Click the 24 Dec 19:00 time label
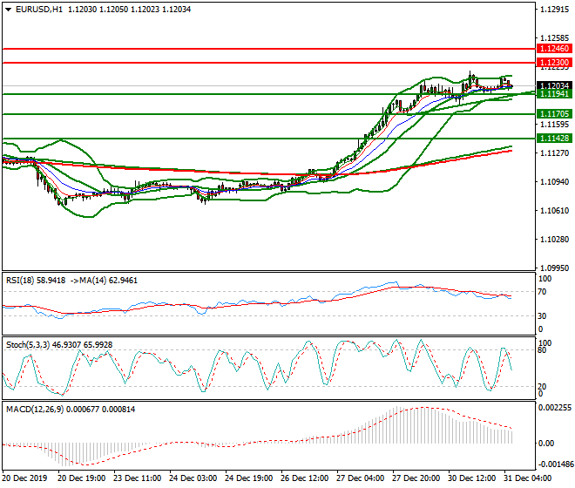The image size is (575, 488). (x=248, y=478)
